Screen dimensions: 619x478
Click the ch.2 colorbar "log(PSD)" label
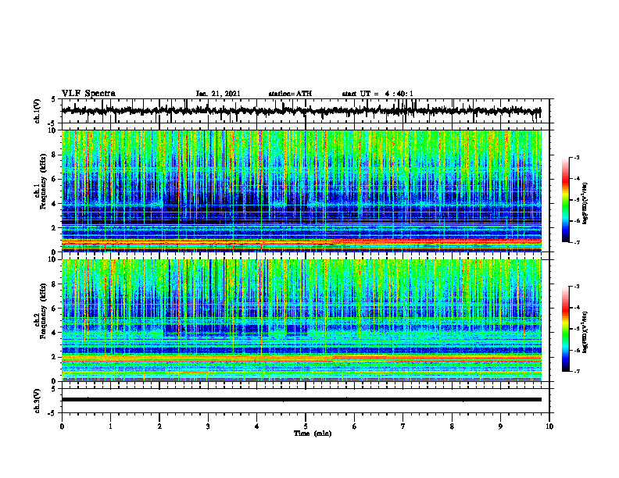point(585,332)
